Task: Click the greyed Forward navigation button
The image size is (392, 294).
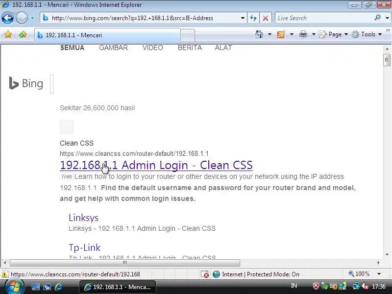Action: pyautogui.click(x=22, y=18)
